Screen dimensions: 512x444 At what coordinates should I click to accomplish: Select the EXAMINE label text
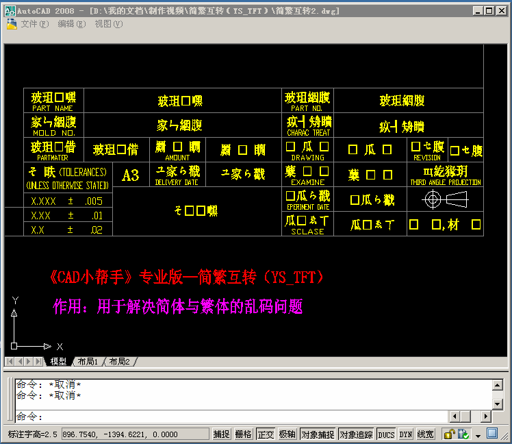pyautogui.click(x=307, y=182)
